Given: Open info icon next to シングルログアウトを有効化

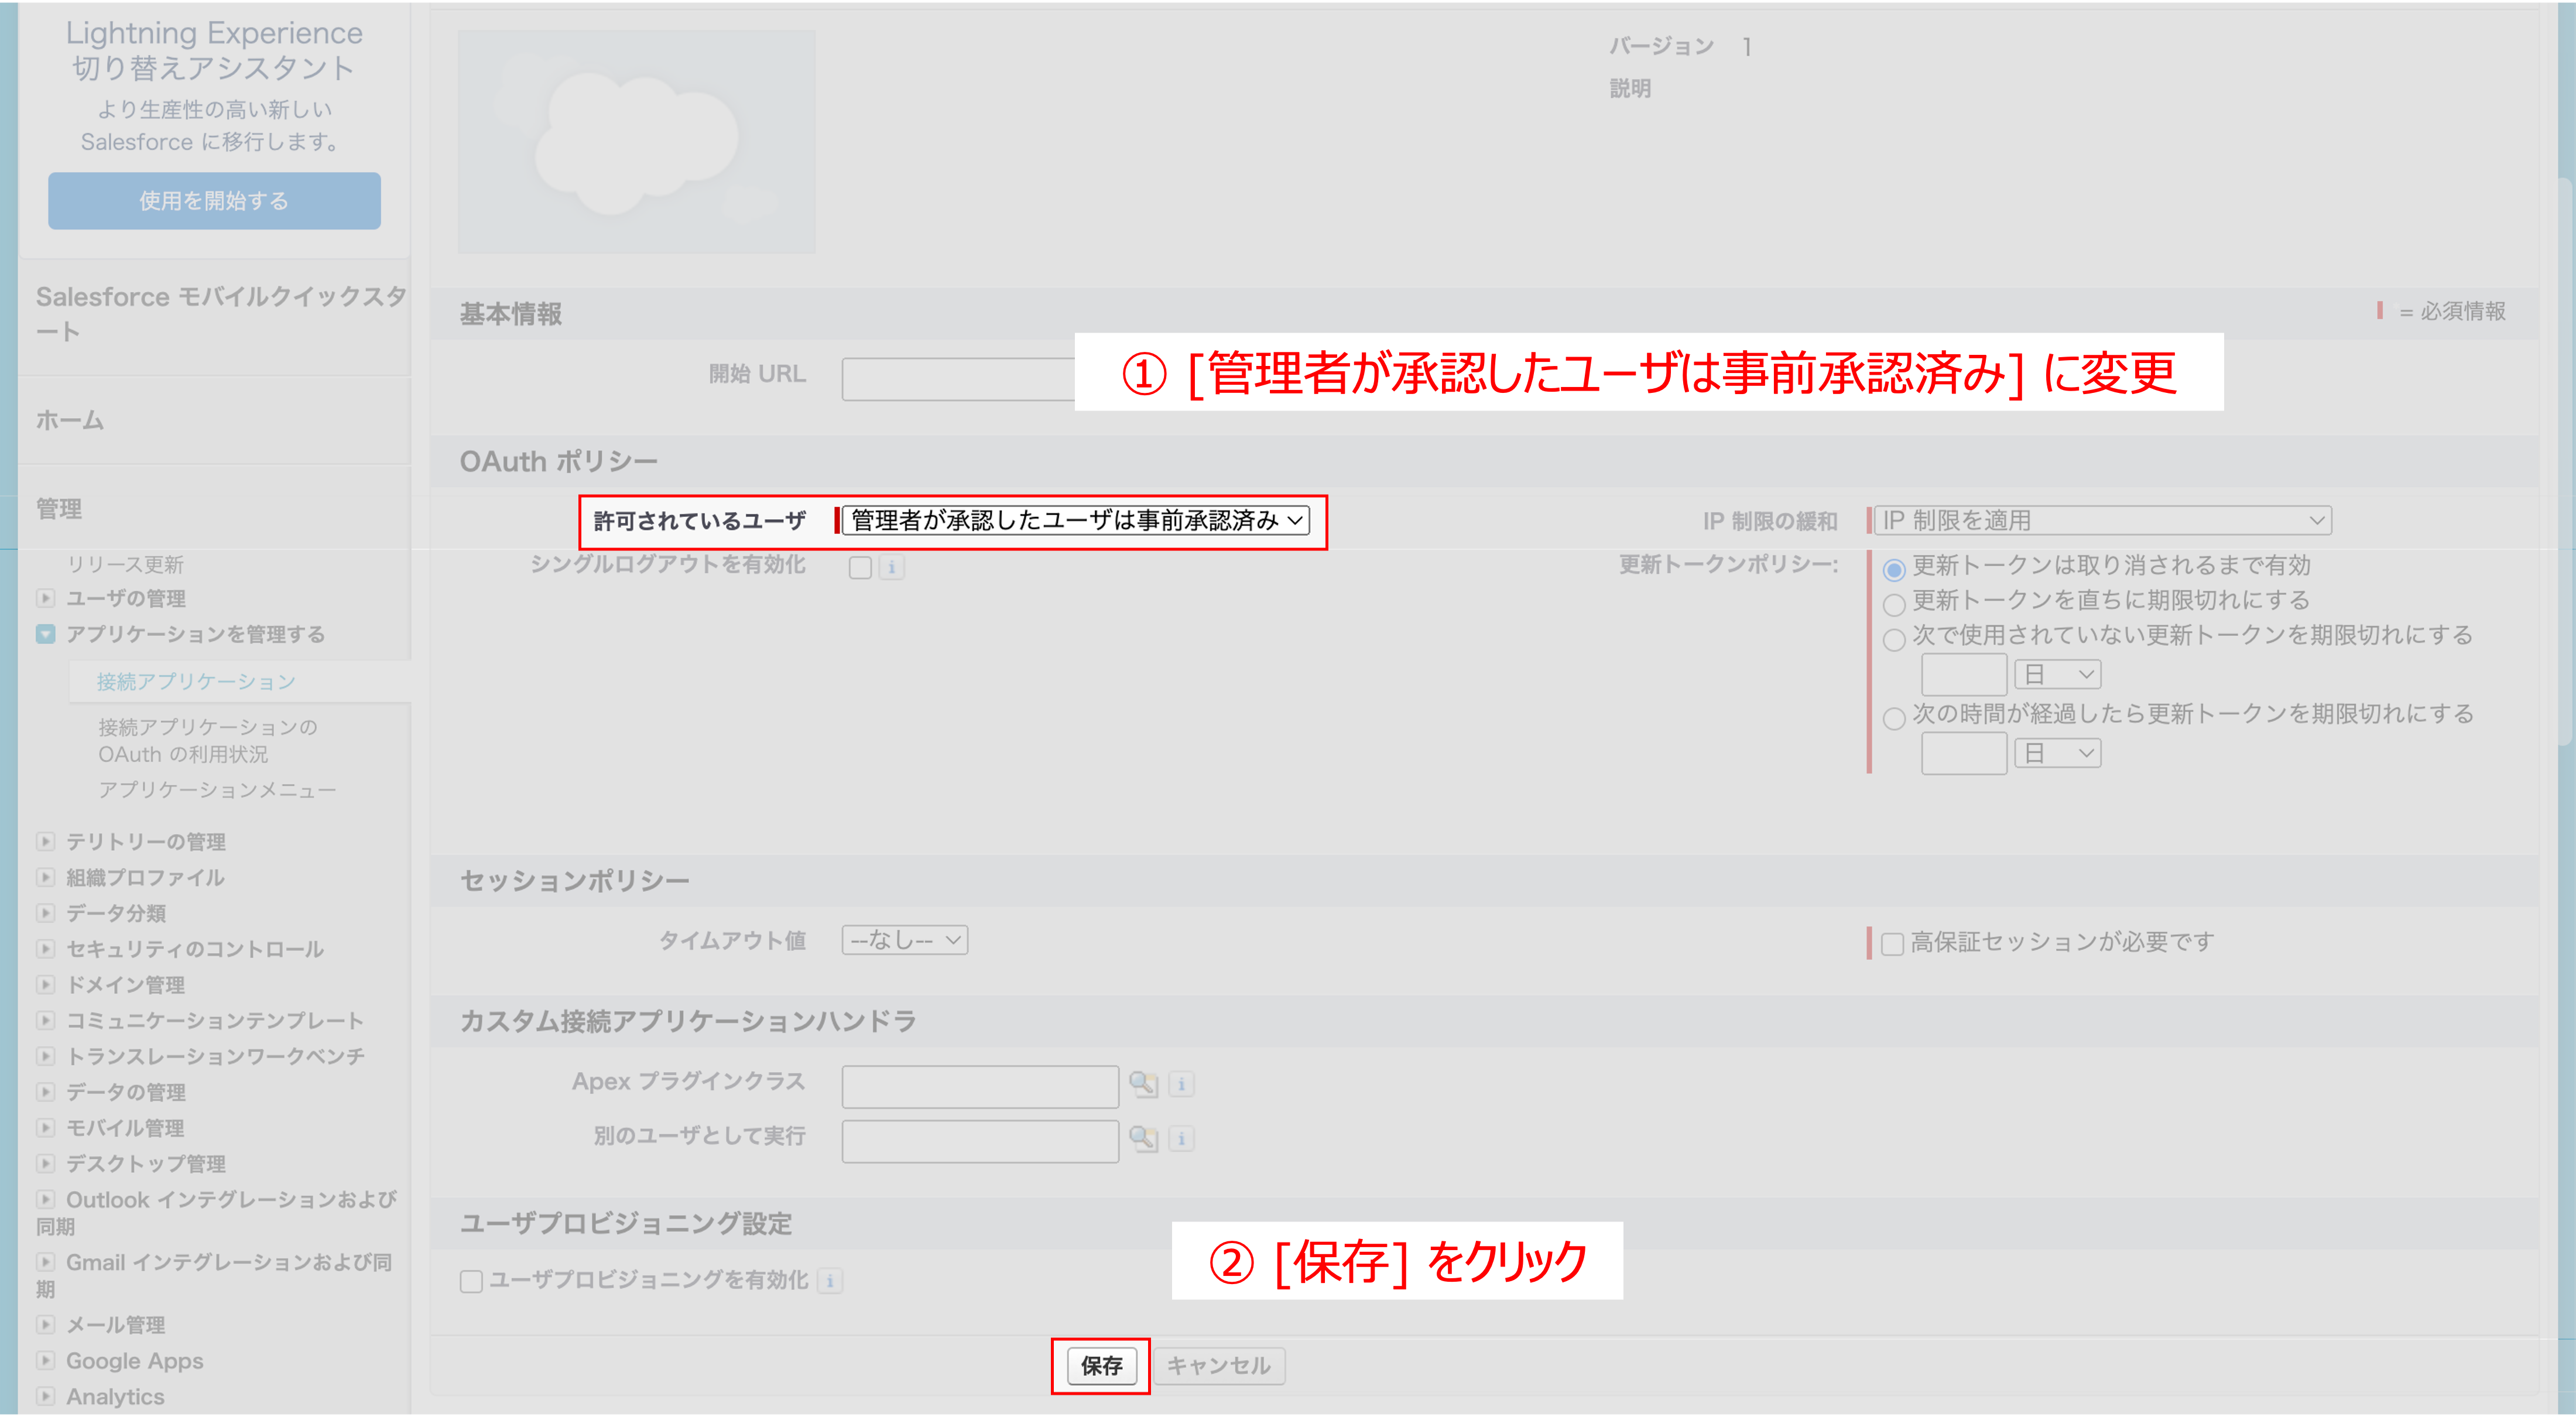Looking at the screenshot, I should 891,568.
